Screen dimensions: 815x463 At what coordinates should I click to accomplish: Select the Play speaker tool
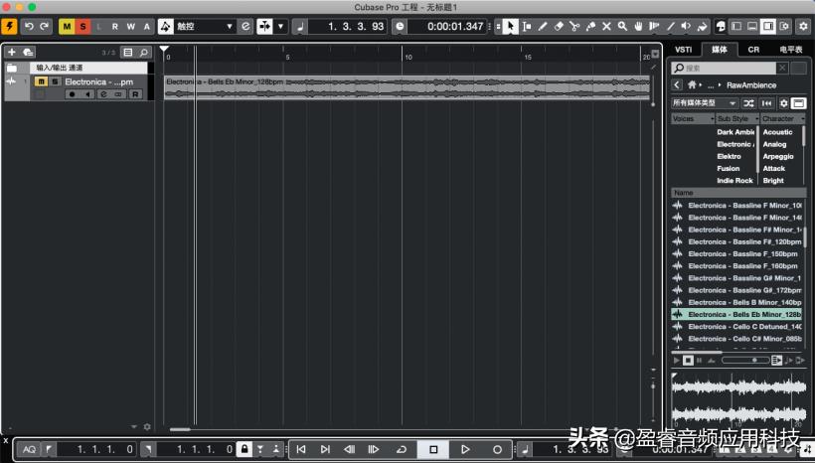tap(686, 27)
